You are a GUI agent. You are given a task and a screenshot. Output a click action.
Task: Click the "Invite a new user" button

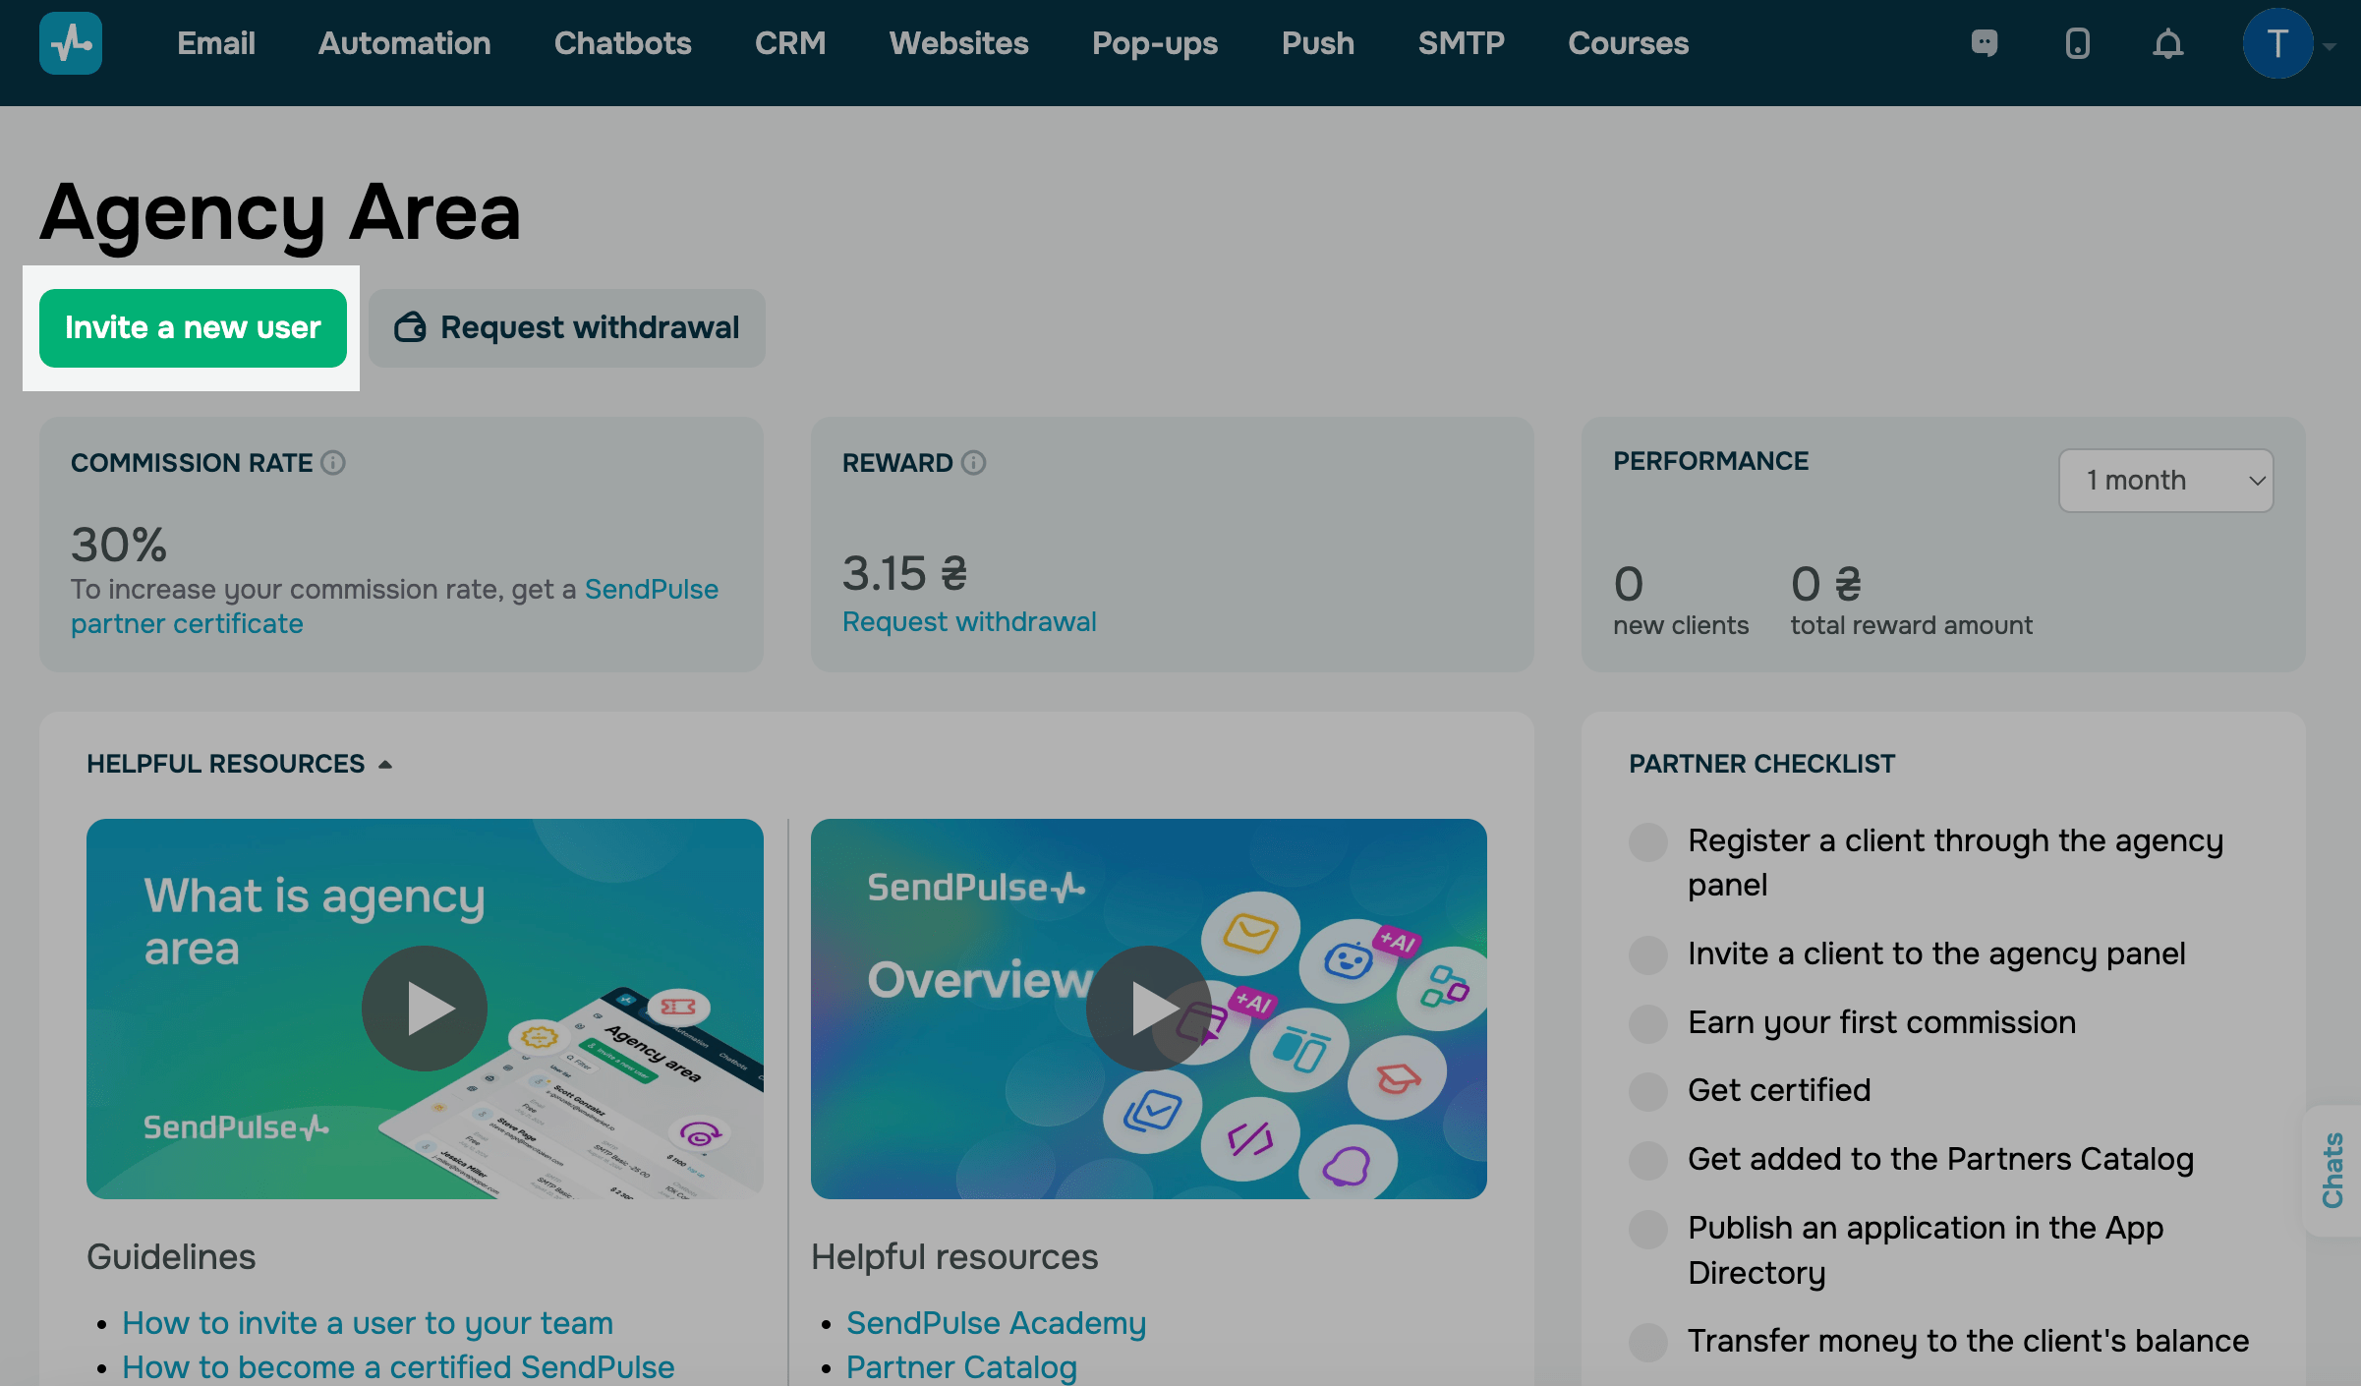(x=193, y=328)
